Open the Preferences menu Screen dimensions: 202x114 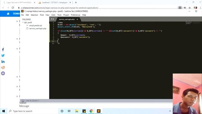(x=76, y=15)
